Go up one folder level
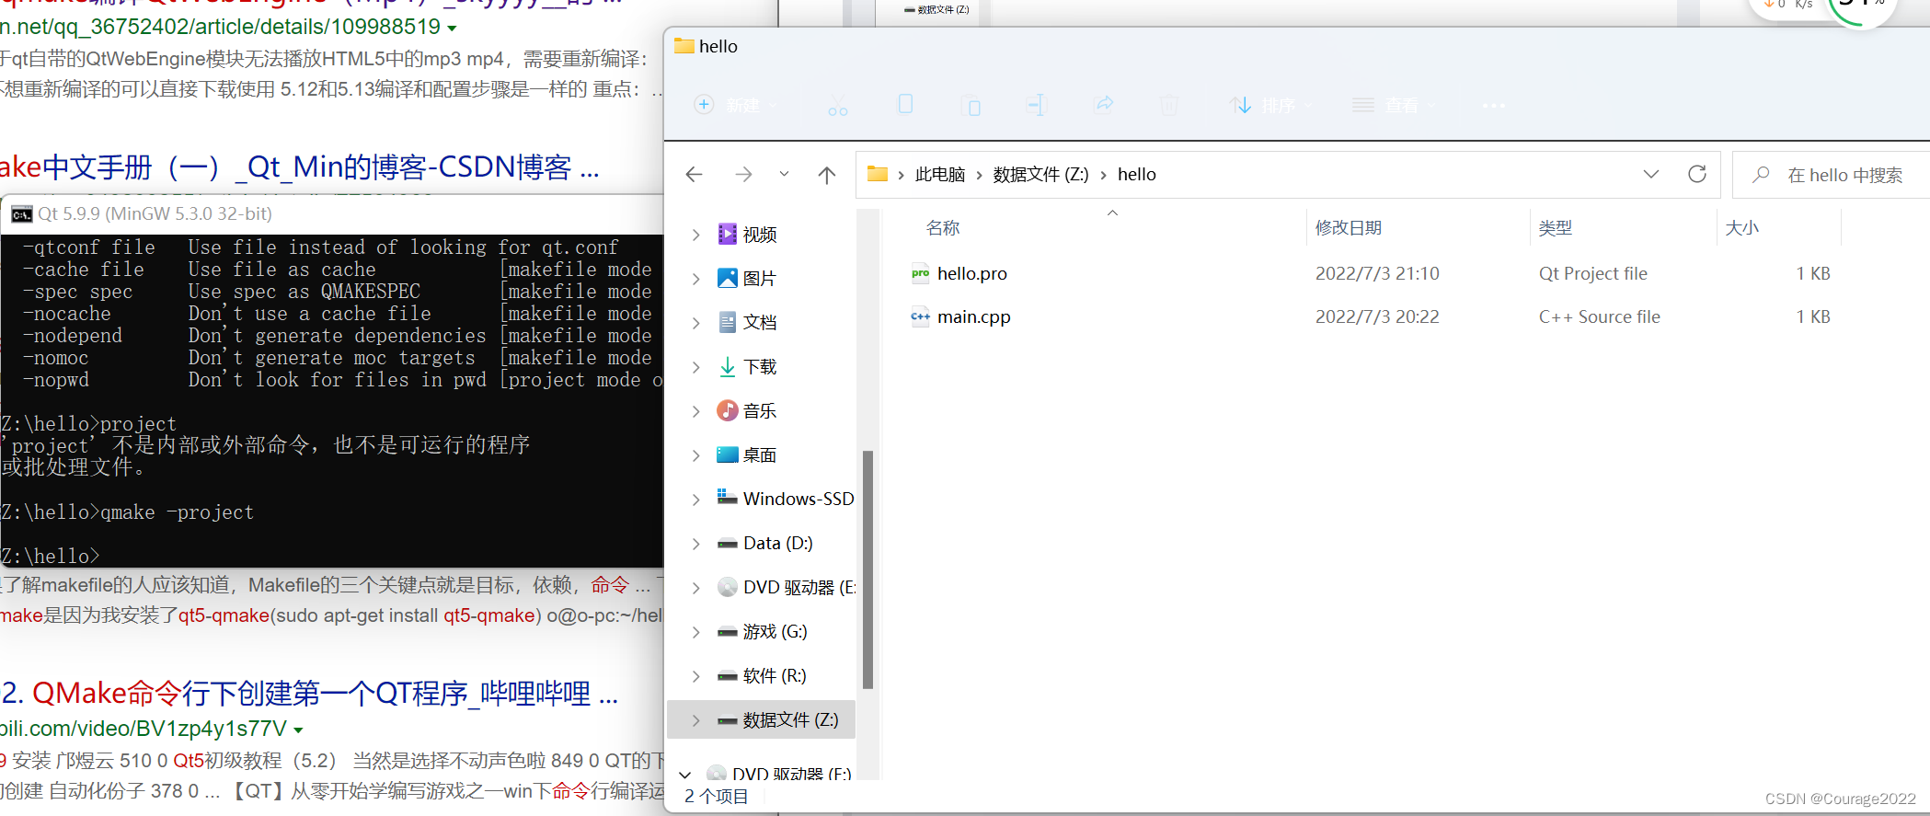Viewport: 1930px width, 816px height. [x=827, y=174]
